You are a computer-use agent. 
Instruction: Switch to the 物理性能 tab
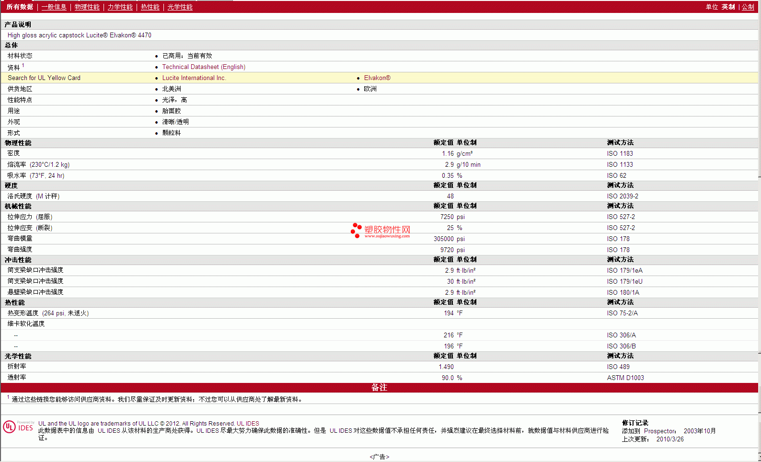(x=87, y=7)
